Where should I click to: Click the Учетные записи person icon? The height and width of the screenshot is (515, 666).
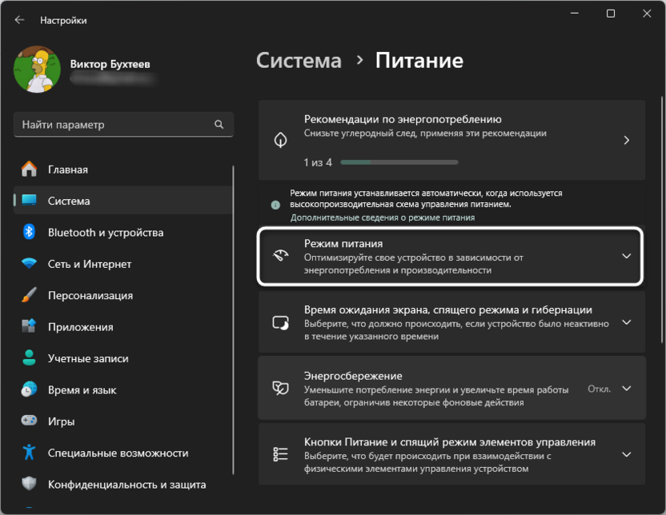point(29,357)
